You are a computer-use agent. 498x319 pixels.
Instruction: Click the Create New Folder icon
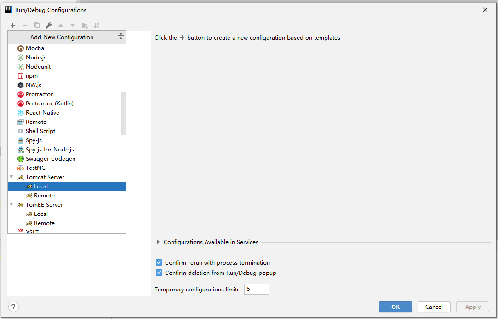(x=85, y=25)
